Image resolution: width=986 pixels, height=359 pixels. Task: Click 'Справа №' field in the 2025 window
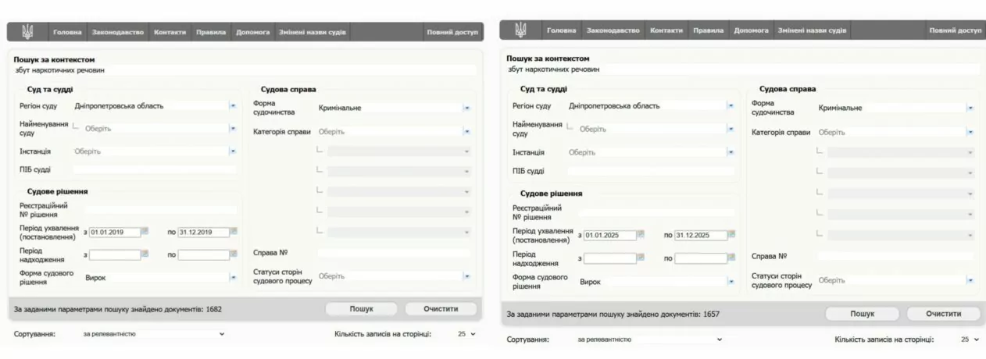click(896, 256)
